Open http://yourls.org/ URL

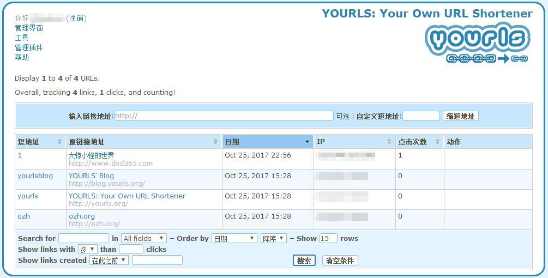click(98, 204)
